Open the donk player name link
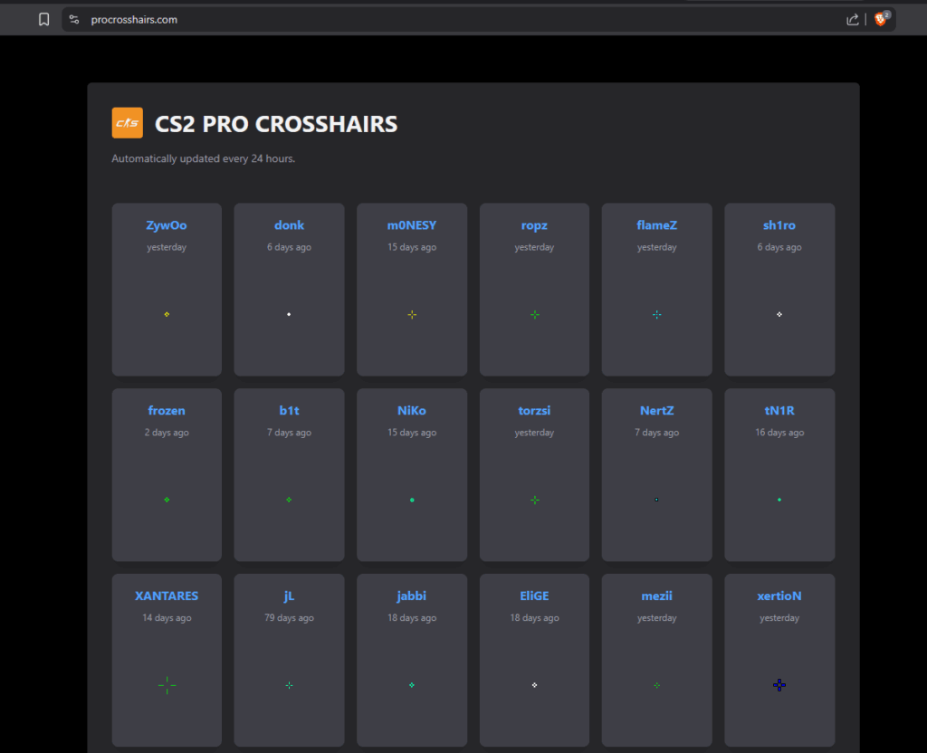Viewport: 927px width, 753px height. pos(289,225)
